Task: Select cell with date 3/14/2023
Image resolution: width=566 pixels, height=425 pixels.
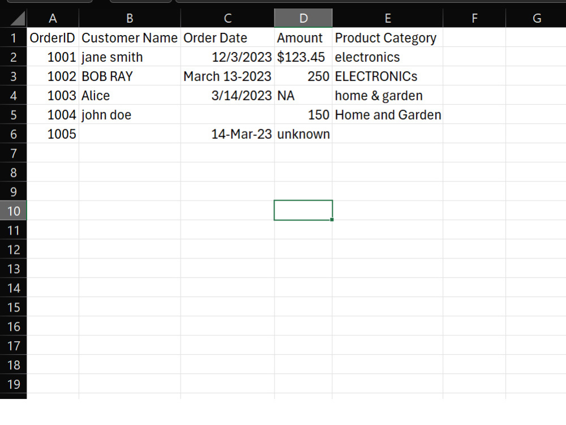Action: point(228,95)
